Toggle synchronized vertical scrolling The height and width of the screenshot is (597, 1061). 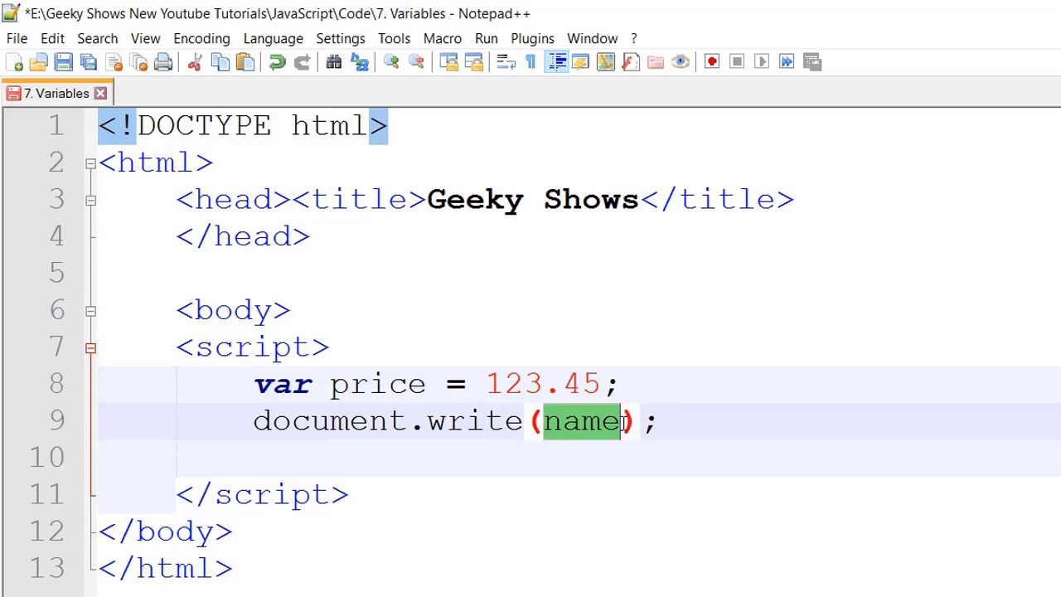coord(448,62)
